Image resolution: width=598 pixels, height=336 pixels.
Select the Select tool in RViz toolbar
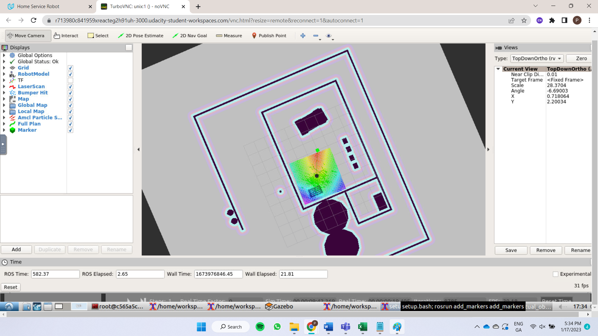[x=98, y=35]
